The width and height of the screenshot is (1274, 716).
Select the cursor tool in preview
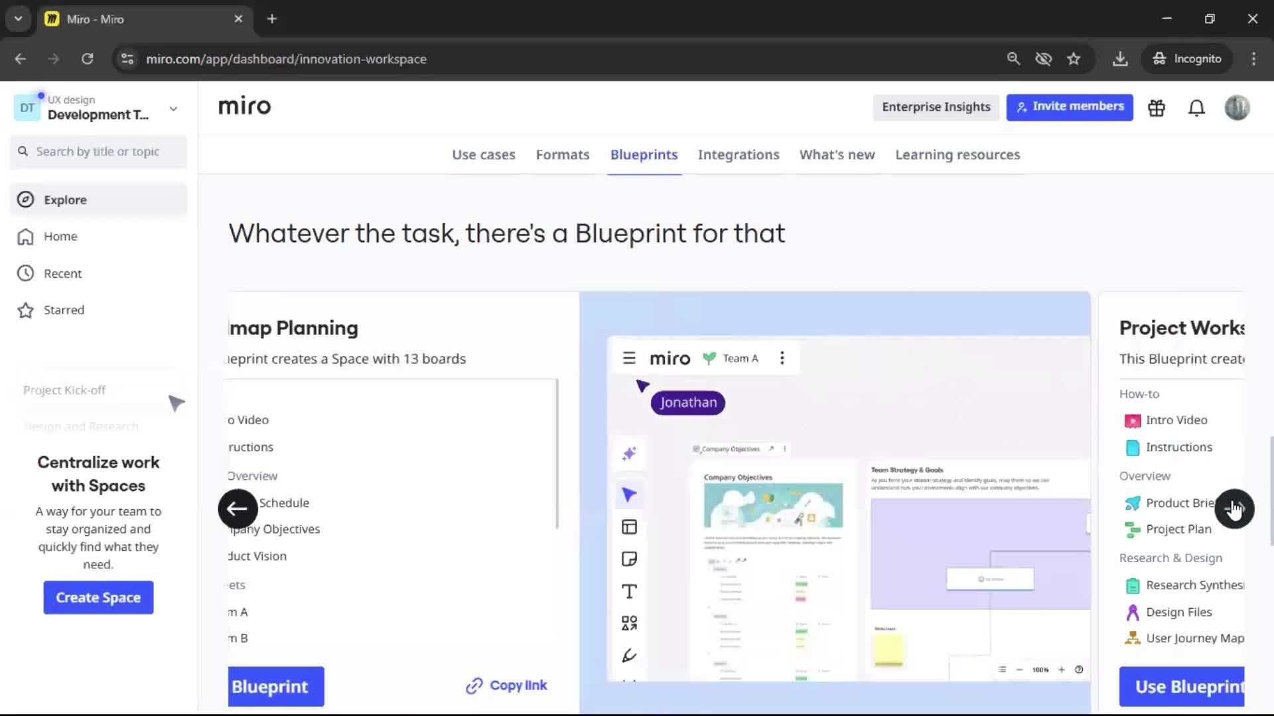click(x=629, y=495)
